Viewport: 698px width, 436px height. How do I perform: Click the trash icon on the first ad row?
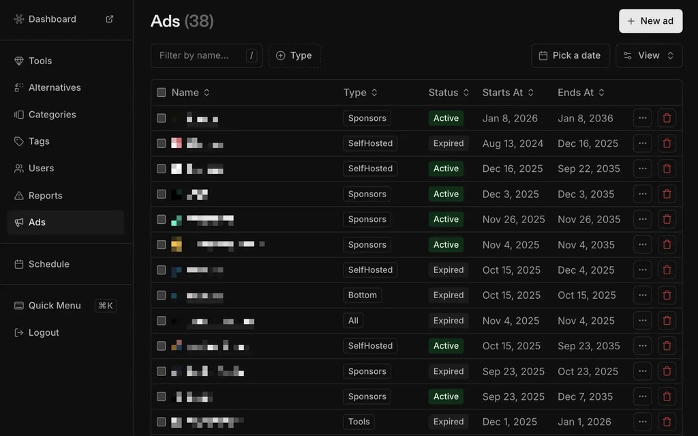click(667, 117)
